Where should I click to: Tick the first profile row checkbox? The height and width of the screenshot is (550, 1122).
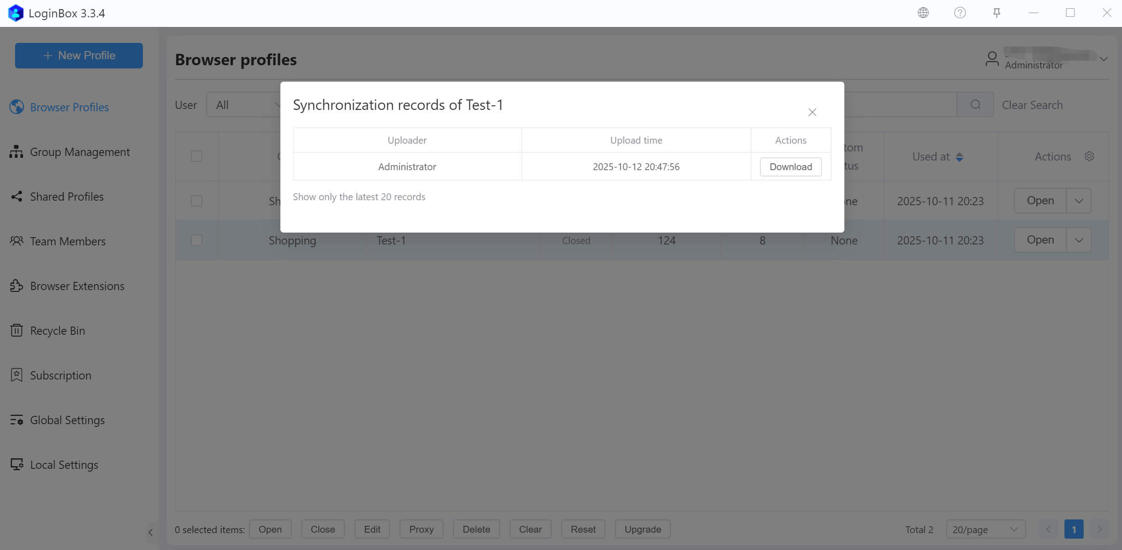[196, 201]
